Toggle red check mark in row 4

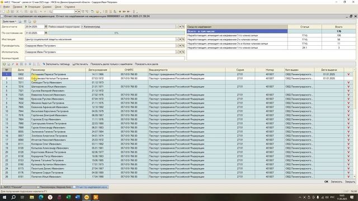(x=348, y=87)
